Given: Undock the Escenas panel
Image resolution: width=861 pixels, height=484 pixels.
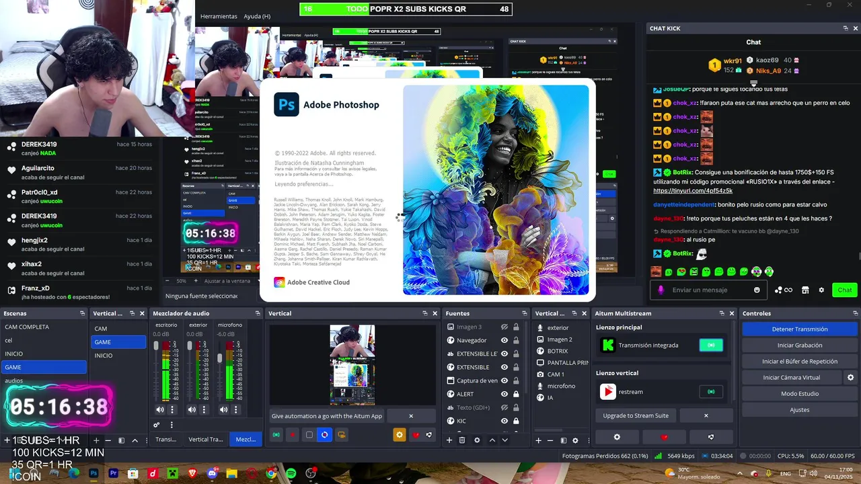Looking at the screenshot, I should pos(82,313).
